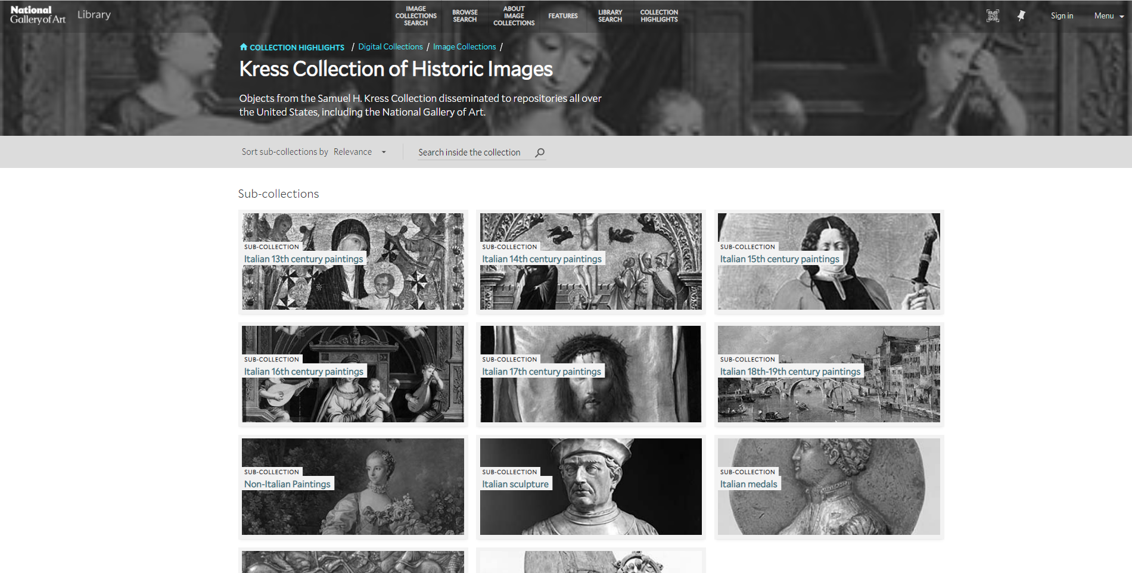Screen dimensions: 1132x573
Task: Open Italian sculpture sub-collection
Action: [591, 487]
